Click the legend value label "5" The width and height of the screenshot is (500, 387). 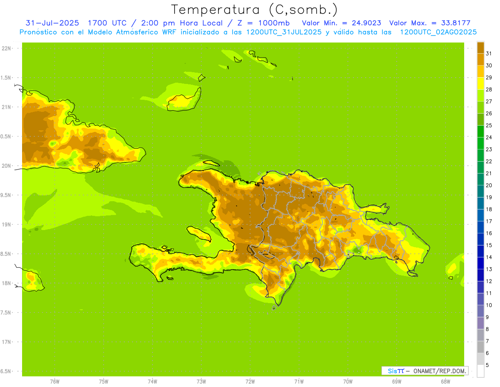click(487, 365)
